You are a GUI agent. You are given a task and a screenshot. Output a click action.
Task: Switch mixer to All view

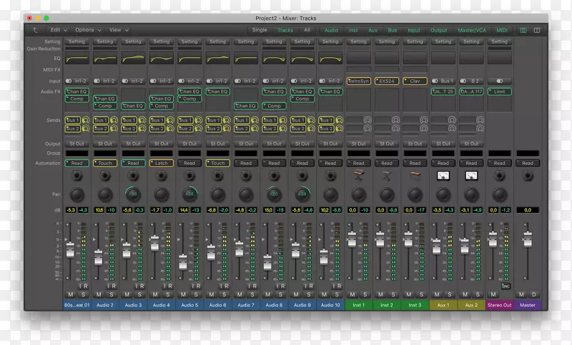click(x=307, y=31)
